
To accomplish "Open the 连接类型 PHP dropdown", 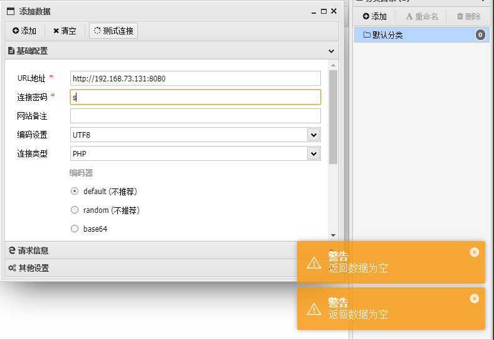I will pos(313,154).
